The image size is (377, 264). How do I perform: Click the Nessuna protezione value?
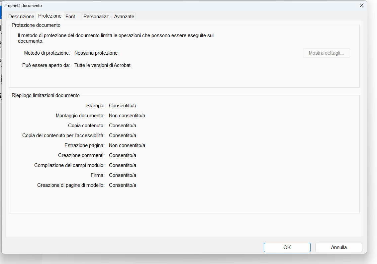[96, 53]
